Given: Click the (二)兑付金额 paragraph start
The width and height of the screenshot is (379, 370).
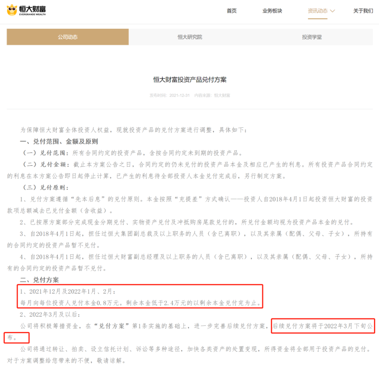Looking at the screenshot, I should pos(46,165).
